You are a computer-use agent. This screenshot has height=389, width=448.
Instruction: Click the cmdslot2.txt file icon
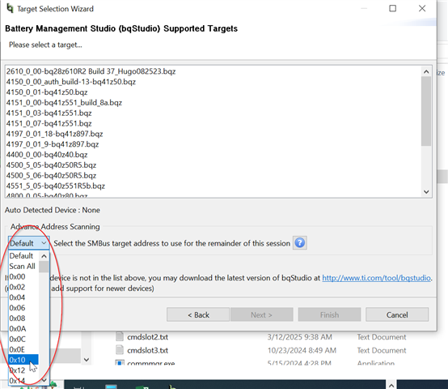pyautogui.click(x=120, y=336)
